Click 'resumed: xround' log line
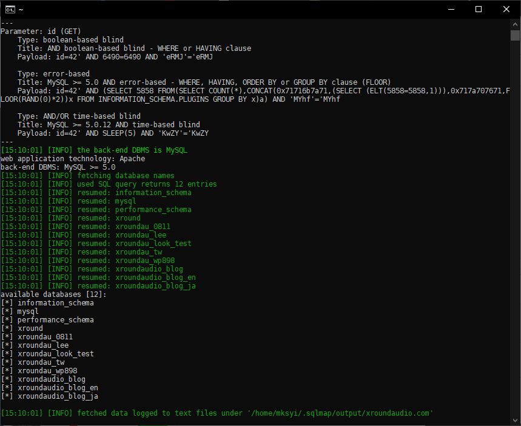Screen dimensions: 521x426 [70, 218]
